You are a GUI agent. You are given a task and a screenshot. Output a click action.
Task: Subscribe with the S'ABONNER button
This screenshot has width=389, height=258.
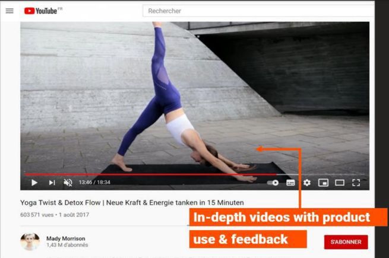pos(346,242)
